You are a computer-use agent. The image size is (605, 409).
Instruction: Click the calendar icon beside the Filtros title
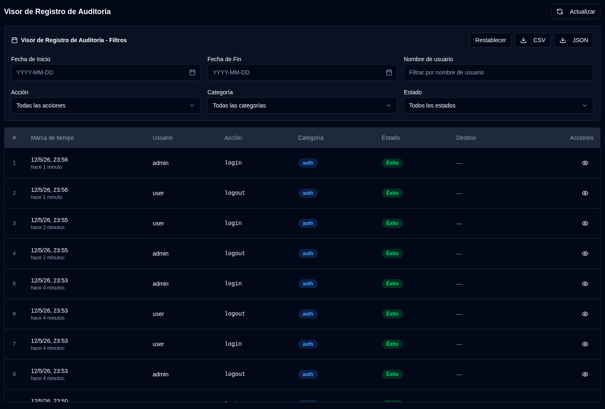pyautogui.click(x=14, y=40)
